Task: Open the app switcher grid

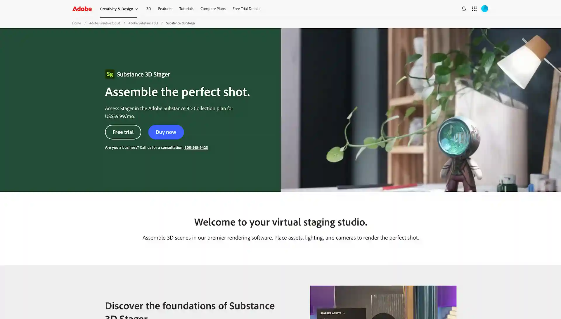Action: point(474,9)
